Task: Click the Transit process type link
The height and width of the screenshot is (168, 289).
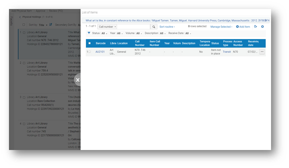Action: click(x=227, y=52)
